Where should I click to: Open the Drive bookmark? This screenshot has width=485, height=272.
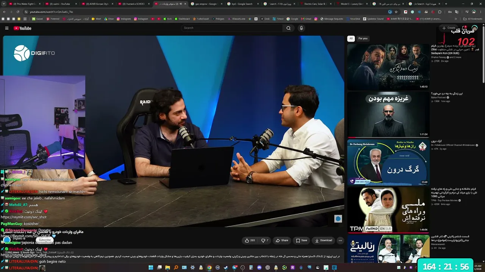tap(109, 19)
